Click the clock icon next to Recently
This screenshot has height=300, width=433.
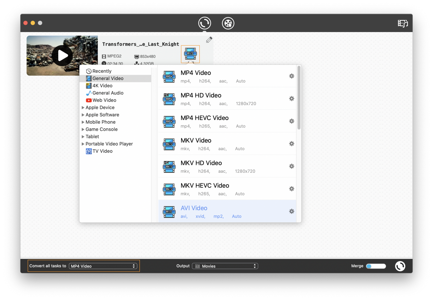point(89,71)
